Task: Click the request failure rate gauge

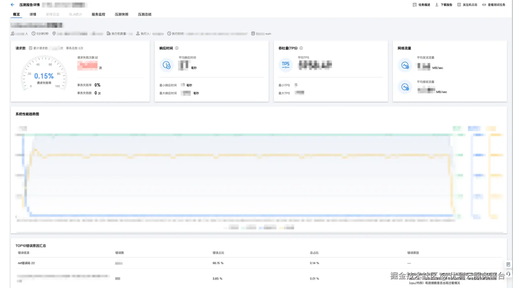Action: click(44, 73)
